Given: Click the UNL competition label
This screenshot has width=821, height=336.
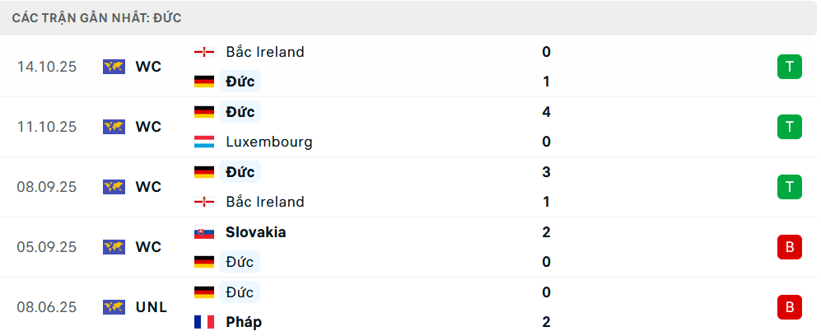Looking at the screenshot, I should tap(152, 307).
